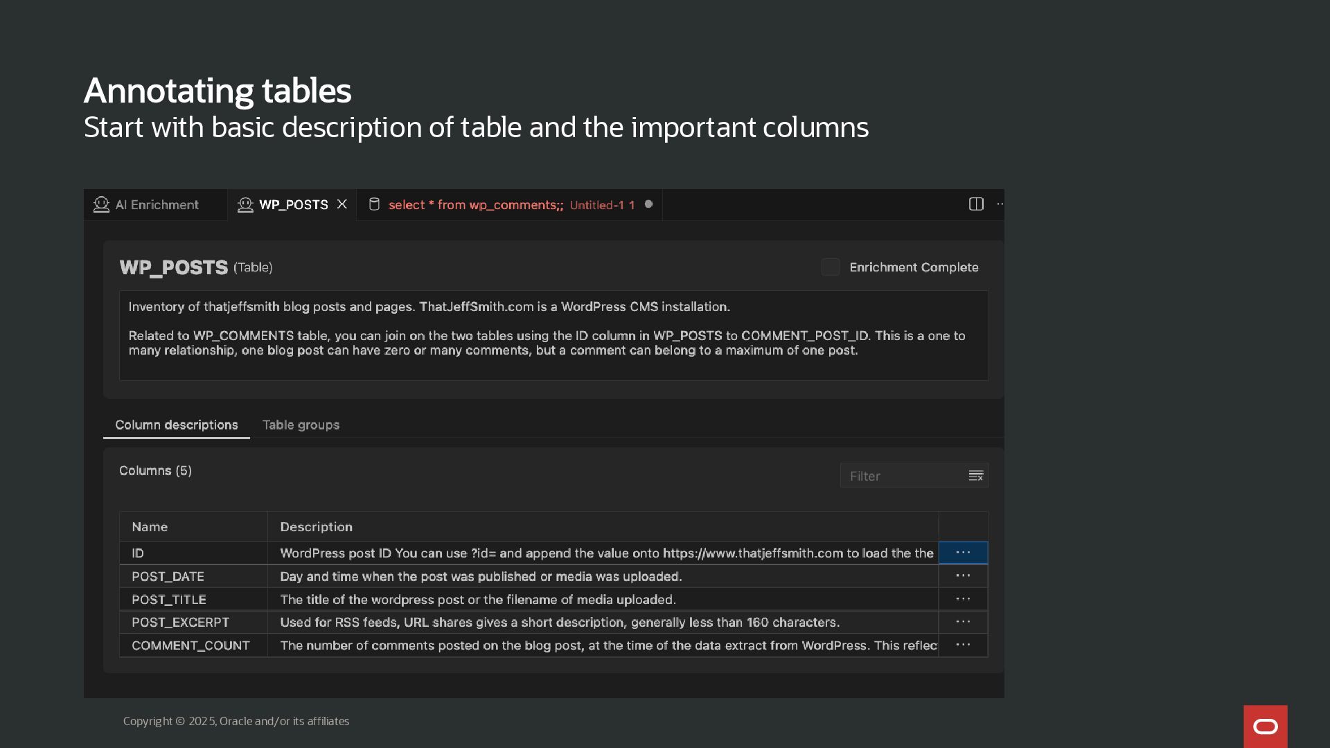Click the WP_POSTS tab icon
1330x748 pixels.
point(245,205)
